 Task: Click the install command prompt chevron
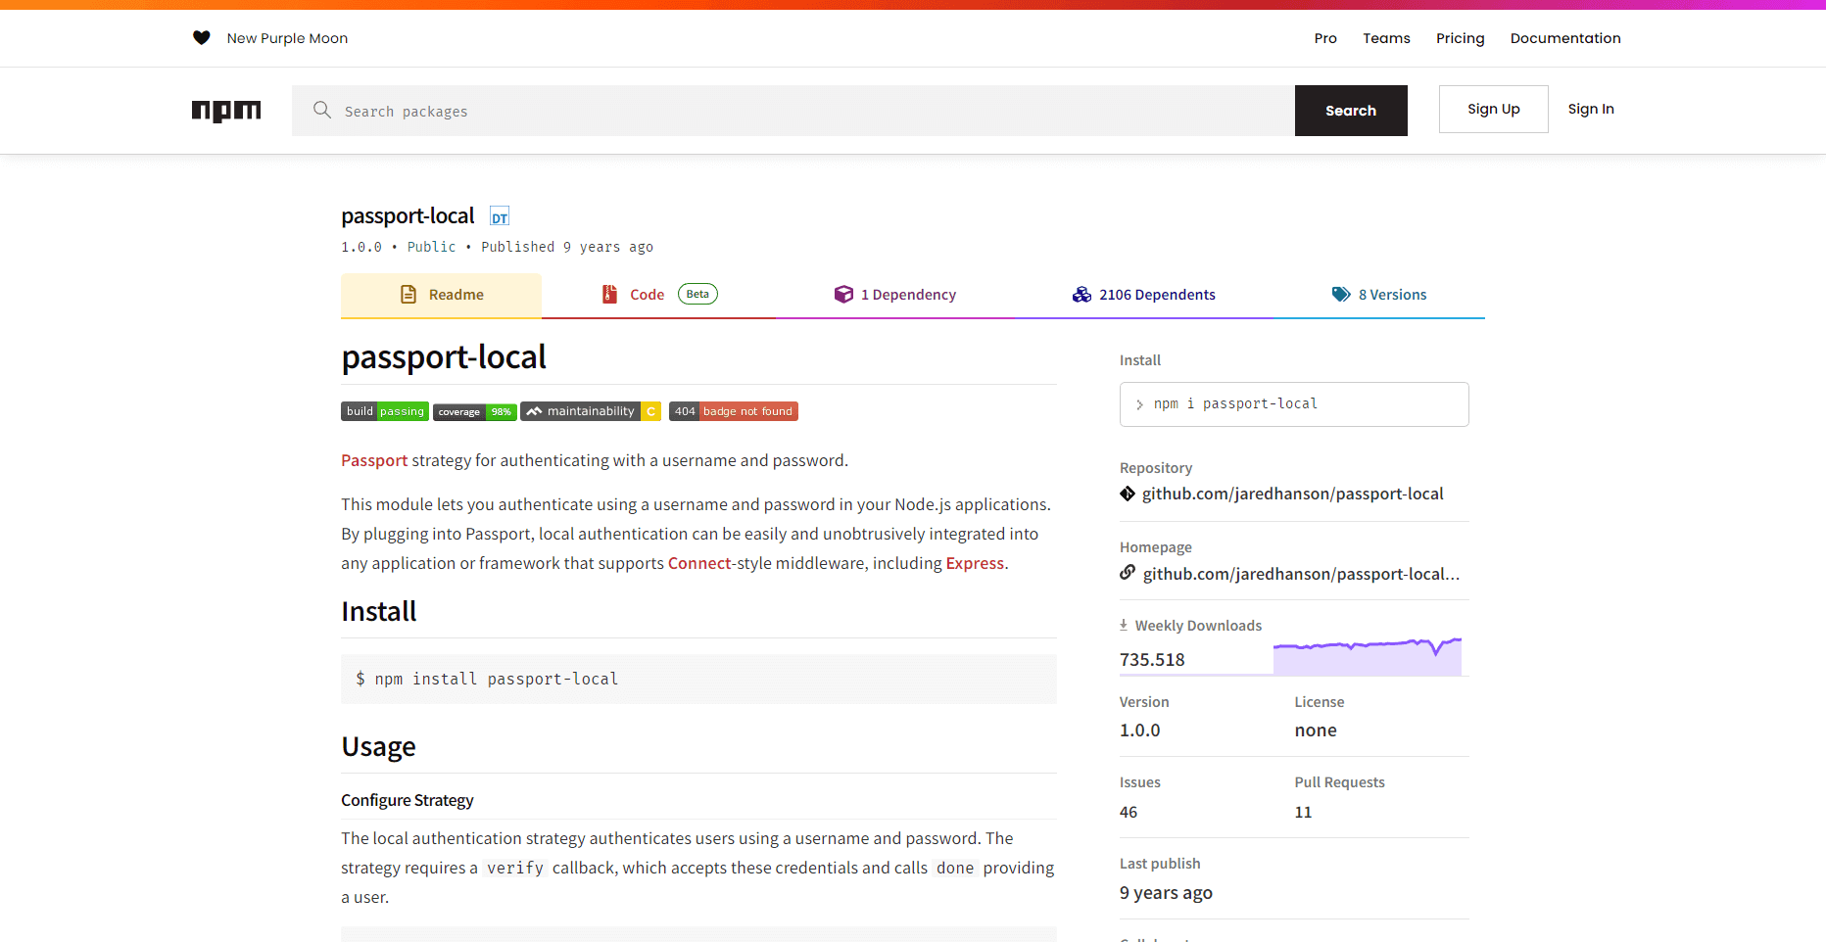pos(1139,404)
